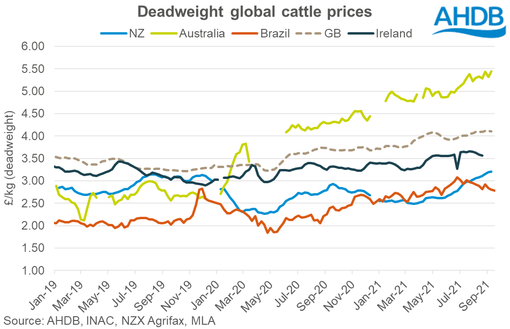
Task: Click the 3.50 y-axis tick label
Action: 33,159
